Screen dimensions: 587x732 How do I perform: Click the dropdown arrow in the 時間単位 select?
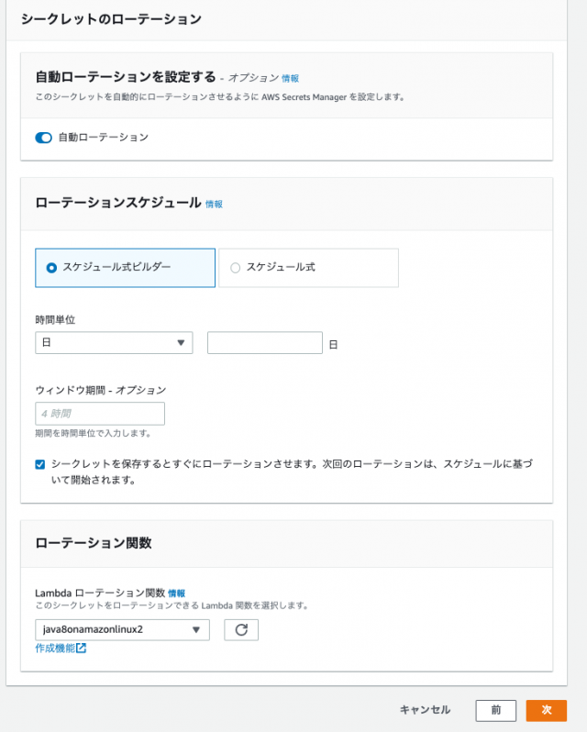(x=181, y=343)
